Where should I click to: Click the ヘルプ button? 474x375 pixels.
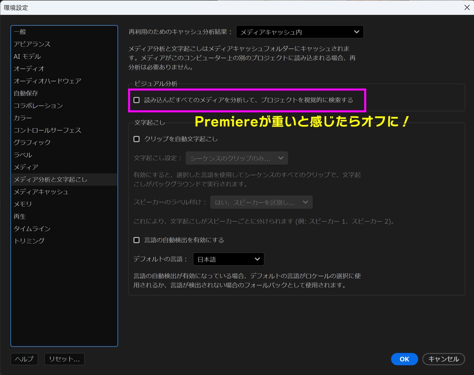(24, 359)
